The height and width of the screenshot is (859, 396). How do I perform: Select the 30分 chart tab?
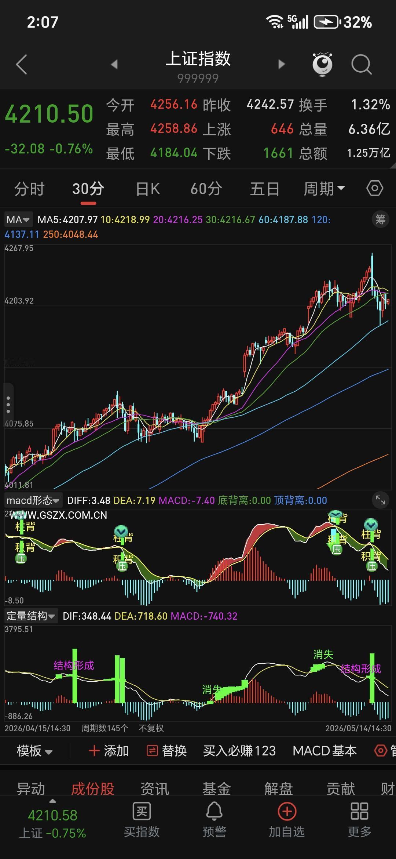(88, 189)
